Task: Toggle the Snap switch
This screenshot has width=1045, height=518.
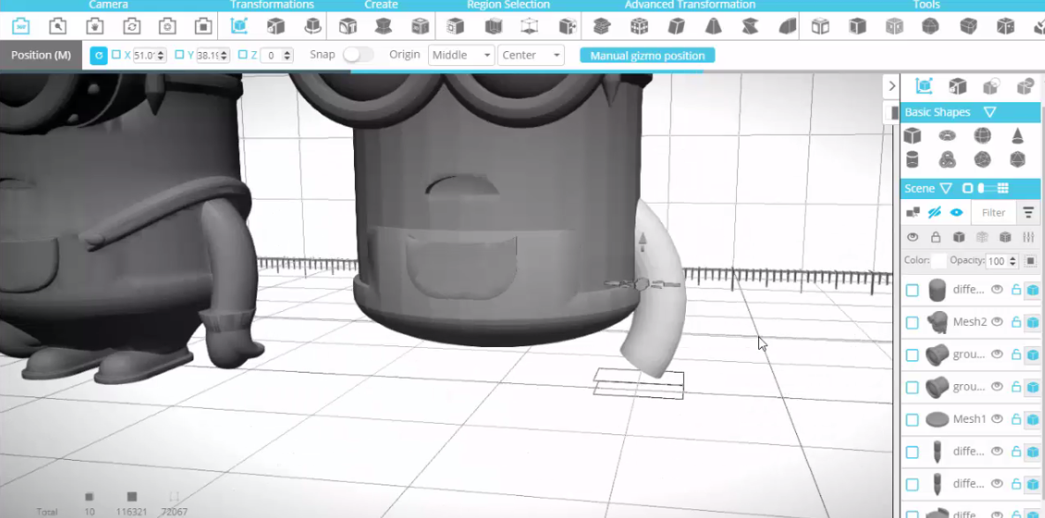Action: 357,55
